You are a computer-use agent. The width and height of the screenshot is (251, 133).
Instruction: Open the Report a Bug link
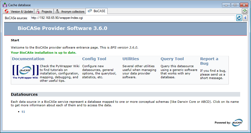click(x=209, y=61)
